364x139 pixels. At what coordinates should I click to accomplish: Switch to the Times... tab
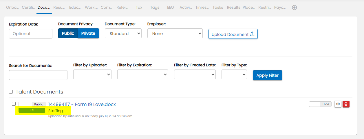(202, 8)
